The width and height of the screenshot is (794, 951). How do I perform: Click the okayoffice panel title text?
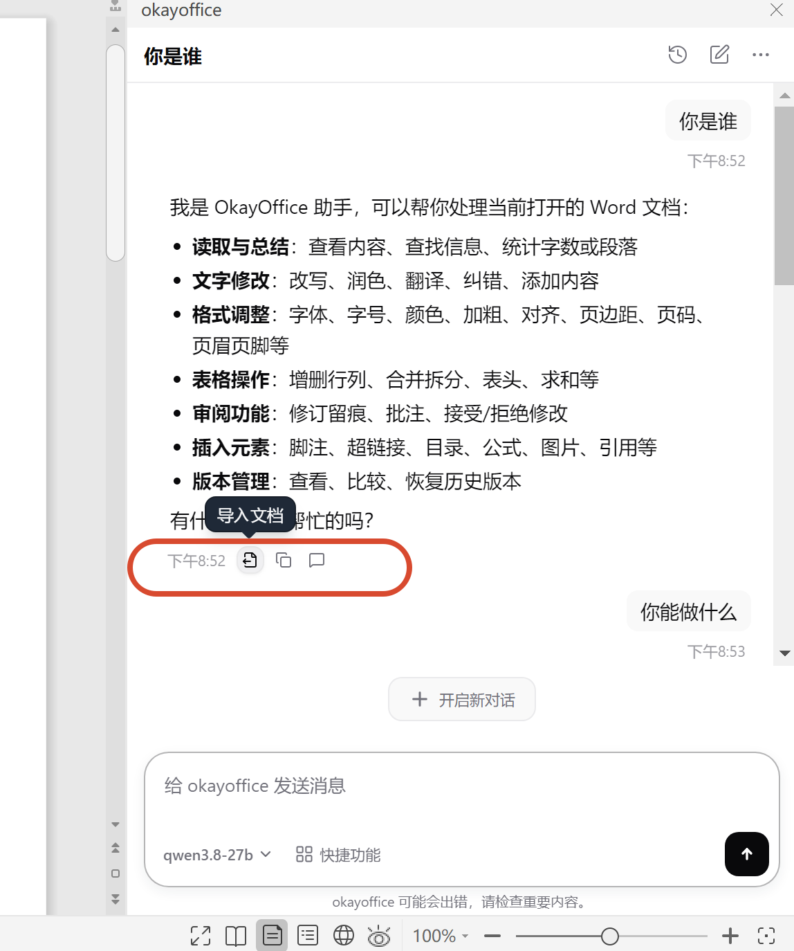[181, 10]
